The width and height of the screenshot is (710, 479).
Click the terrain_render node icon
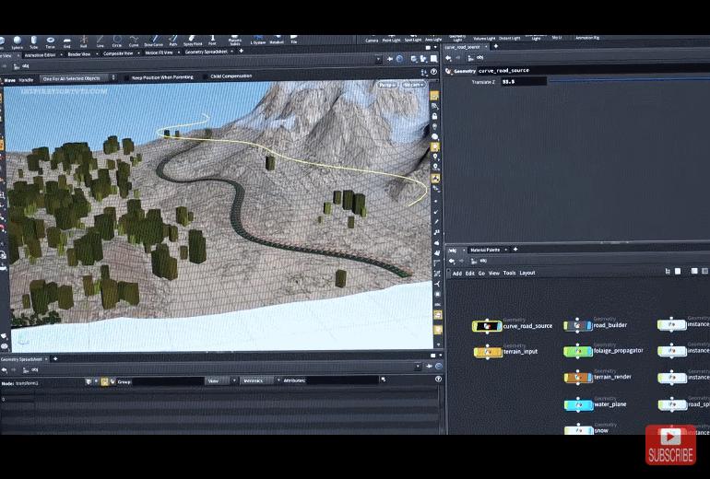(x=577, y=377)
